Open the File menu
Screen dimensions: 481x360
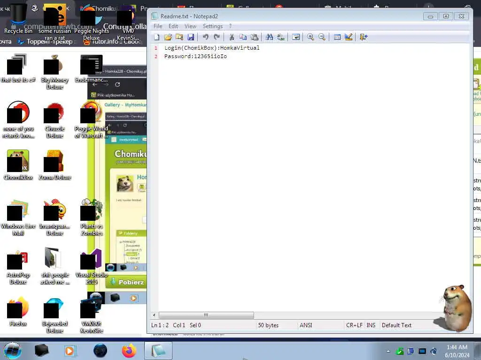click(x=158, y=26)
